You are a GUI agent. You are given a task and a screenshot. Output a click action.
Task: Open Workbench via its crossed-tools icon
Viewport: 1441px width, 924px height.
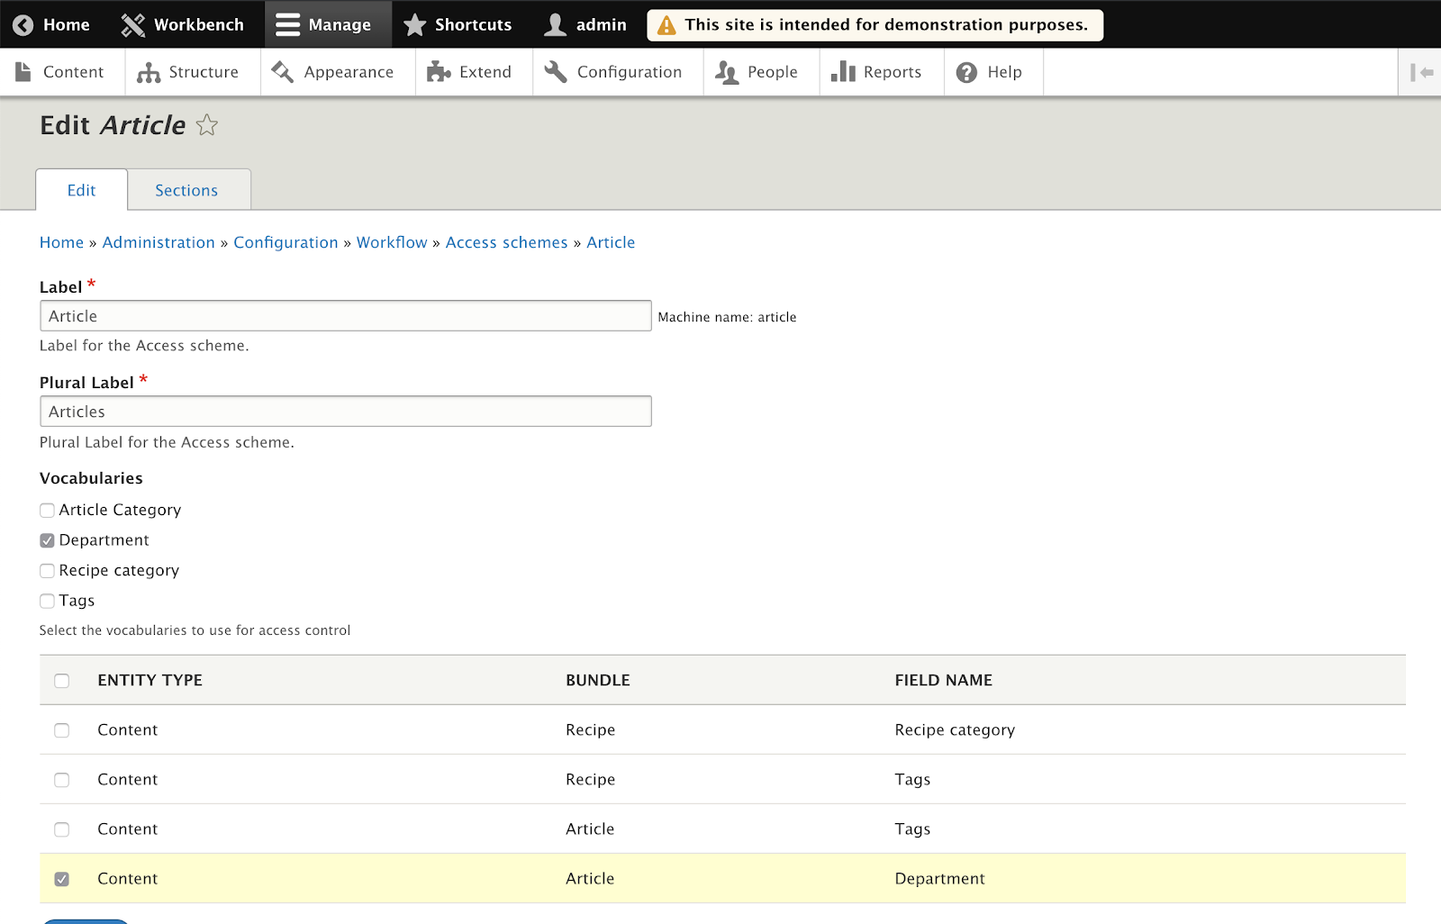pyautogui.click(x=133, y=25)
